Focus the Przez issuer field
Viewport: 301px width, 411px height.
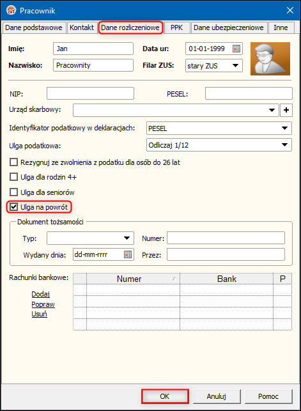click(226, 254)
